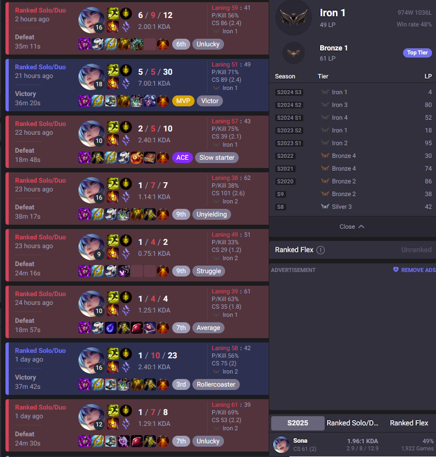The width and height of the screenshot is (436, 457).
Task: Click the Ghost summoner spell icon in the 2/5/10 match
Action: [113, 127]
